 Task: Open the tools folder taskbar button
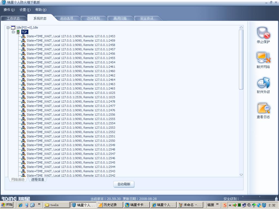click(57, 205)
